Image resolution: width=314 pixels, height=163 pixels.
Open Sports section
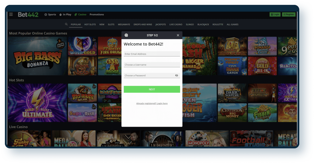pyautogui.click(x=50, y=15)
